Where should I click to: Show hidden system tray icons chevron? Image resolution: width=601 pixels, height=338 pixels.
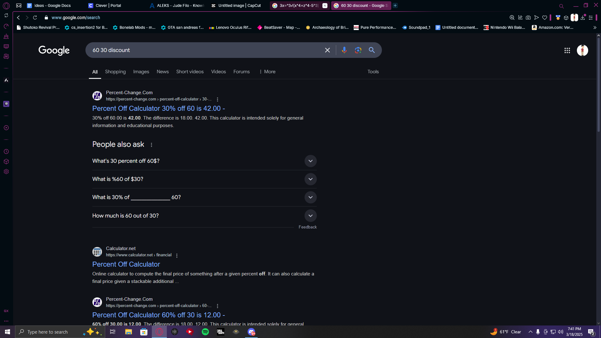pos(531,332)
